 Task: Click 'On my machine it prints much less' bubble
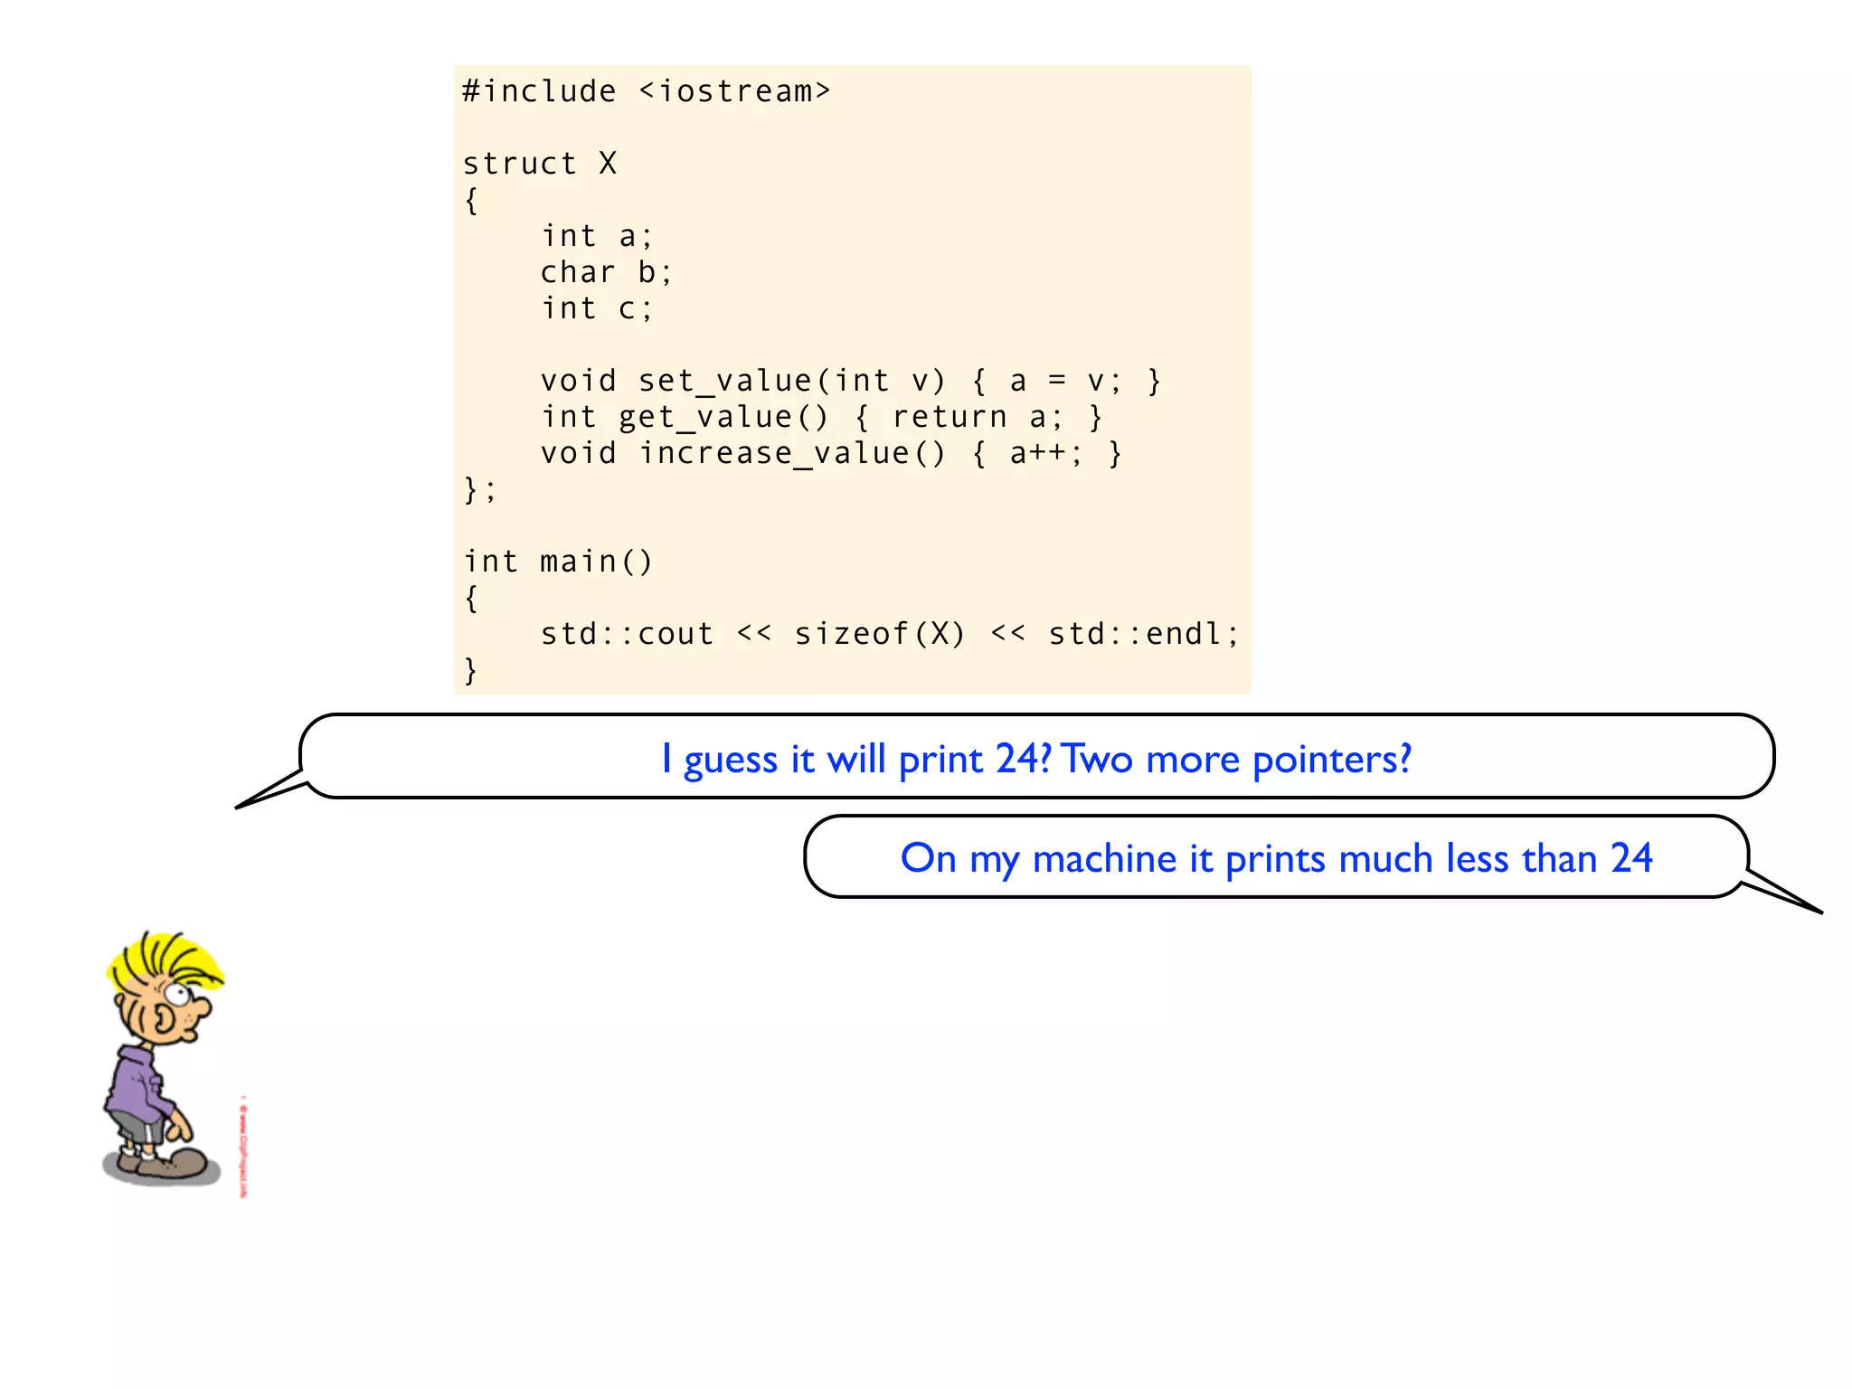click(1276, 858)
